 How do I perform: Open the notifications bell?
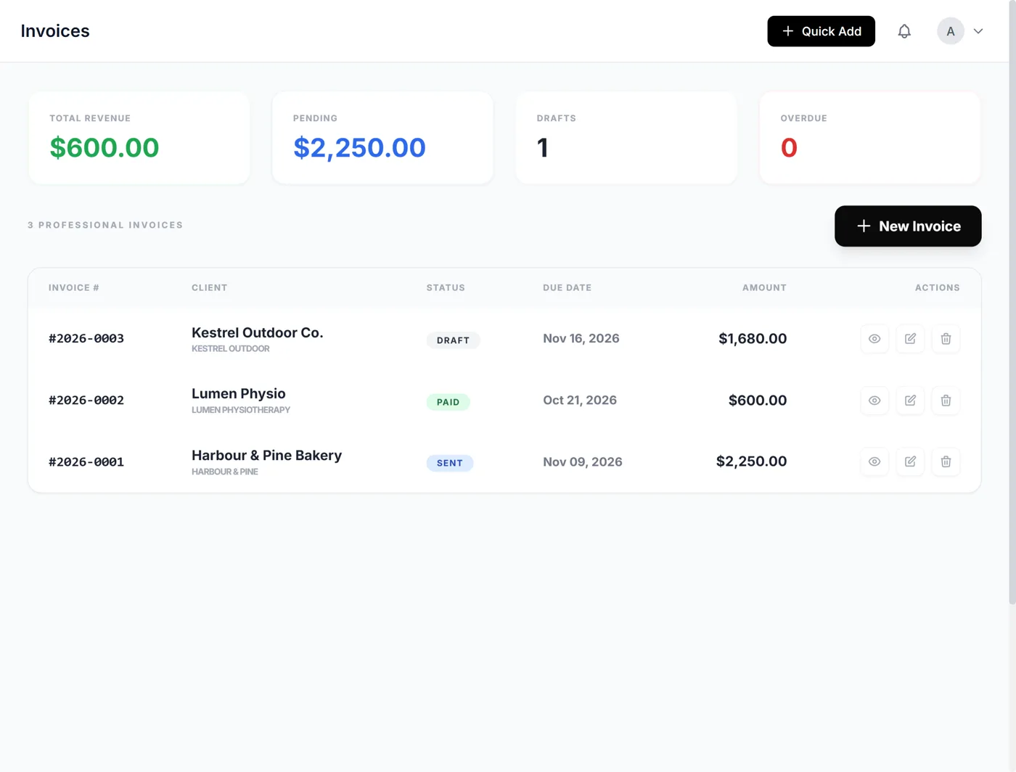pos(904,31)
